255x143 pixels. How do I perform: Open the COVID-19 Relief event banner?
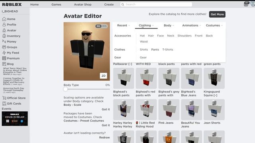(15, 119)
